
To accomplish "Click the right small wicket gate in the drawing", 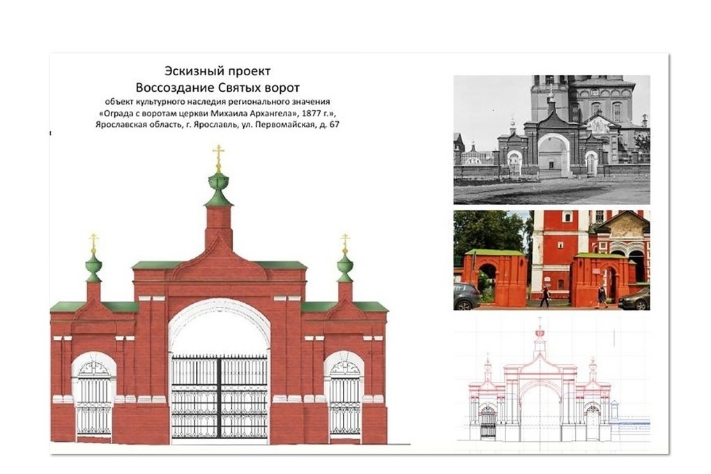I will pos(344,398).
